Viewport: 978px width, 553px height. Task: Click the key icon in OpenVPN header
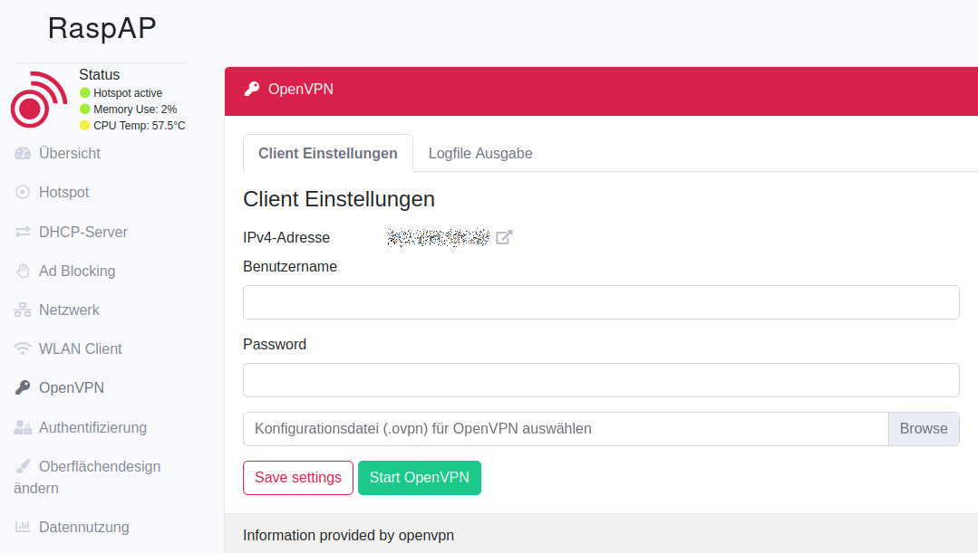click(x=252, y=89)
